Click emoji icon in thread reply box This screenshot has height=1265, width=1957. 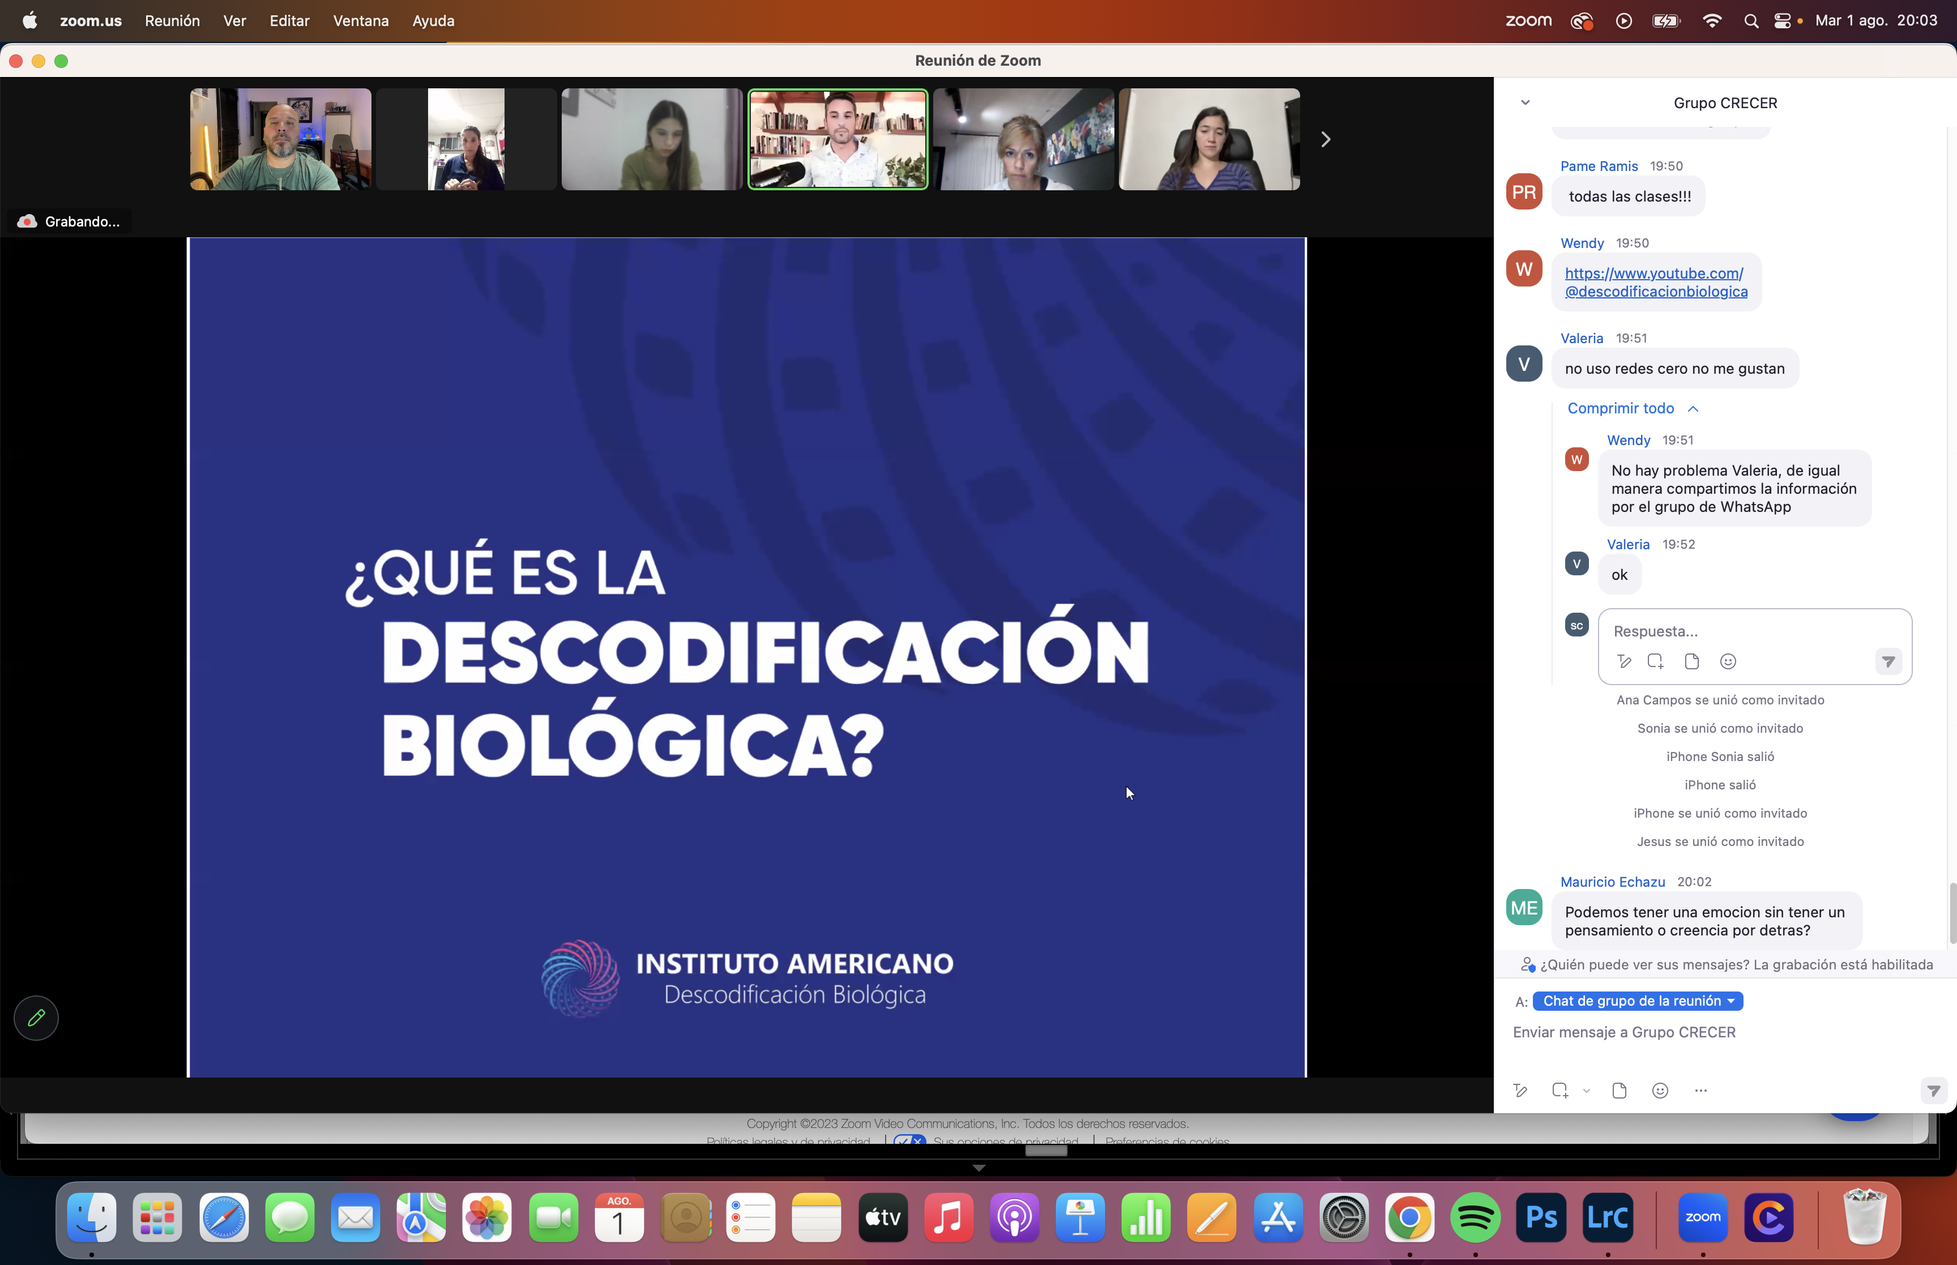pos(1728,661)
